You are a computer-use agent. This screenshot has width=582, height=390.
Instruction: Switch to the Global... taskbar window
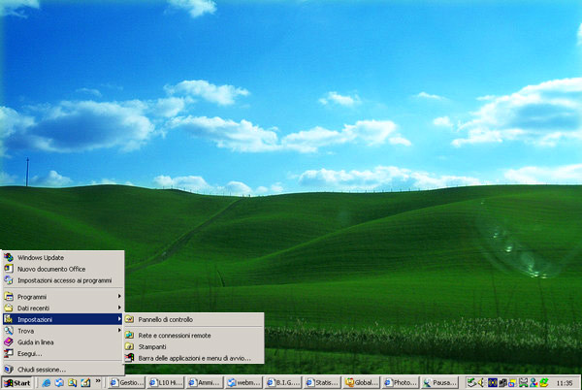click(x=361, y=382)
